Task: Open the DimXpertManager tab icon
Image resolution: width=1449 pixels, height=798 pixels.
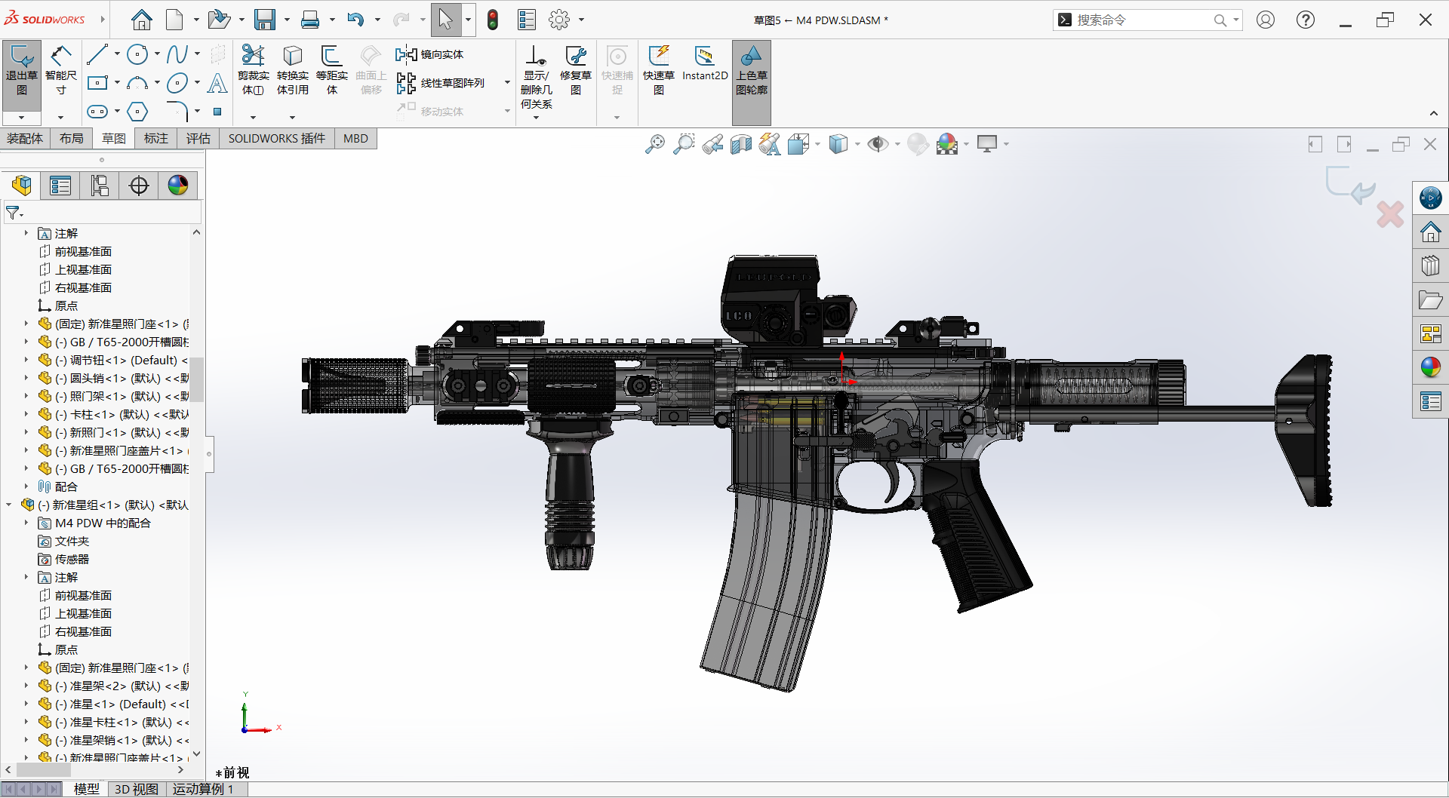Action: 139,186
